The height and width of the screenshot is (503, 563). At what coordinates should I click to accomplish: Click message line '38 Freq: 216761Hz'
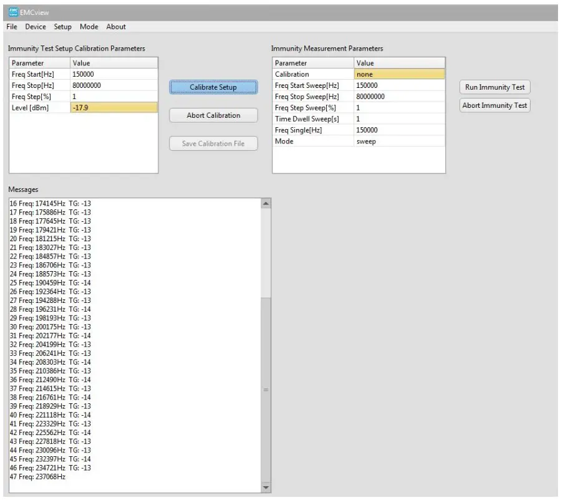click(x=51, y=398)
